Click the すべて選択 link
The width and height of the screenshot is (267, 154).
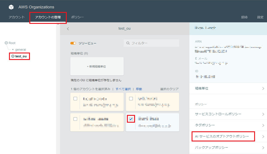tap(123, 89)
